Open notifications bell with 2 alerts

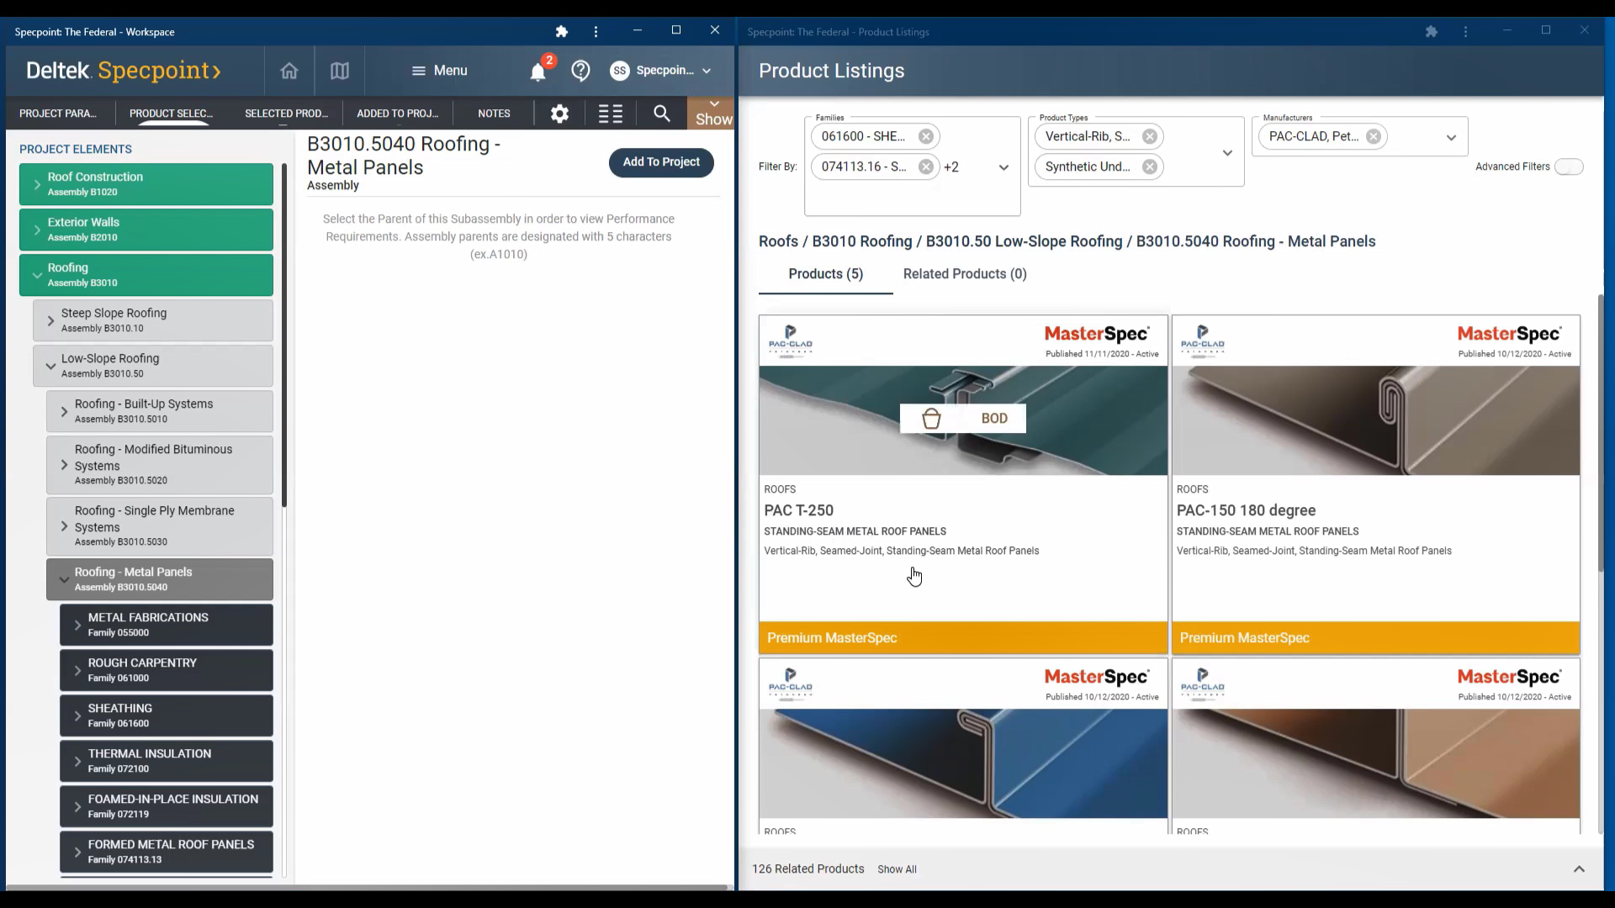point(538,71)
